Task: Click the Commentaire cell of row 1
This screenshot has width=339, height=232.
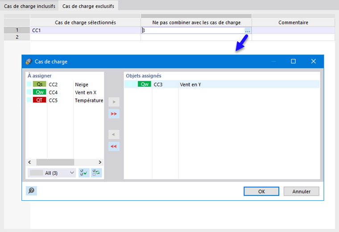Action: 293,30
